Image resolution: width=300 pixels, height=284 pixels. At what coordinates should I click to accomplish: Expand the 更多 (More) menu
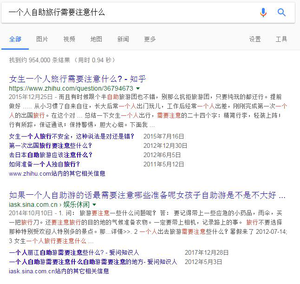[x=150, y=39]
